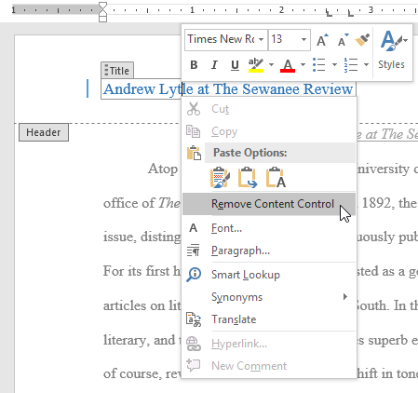Image resolution: width=418 pixels, height=393 pixels.
Task: Select the Title content control tab
Action: (117, 71)
